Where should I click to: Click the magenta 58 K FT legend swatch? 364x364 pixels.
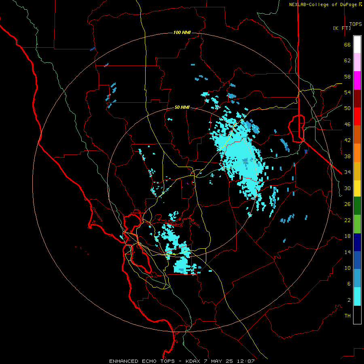coord(357,80)
